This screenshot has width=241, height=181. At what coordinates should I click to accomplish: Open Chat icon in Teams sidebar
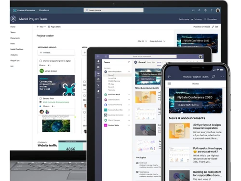pos(98,68)
